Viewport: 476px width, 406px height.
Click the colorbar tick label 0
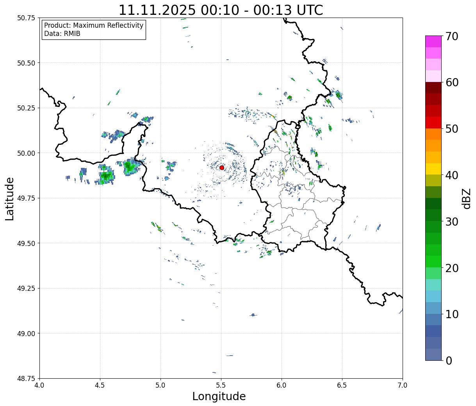(x=449, y=361)
